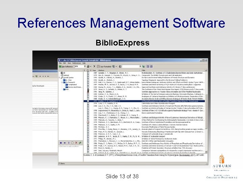Open the APA citation style combo box
Image resolution: width=243 pixels, height=182 pixels.
coord(80,66)
